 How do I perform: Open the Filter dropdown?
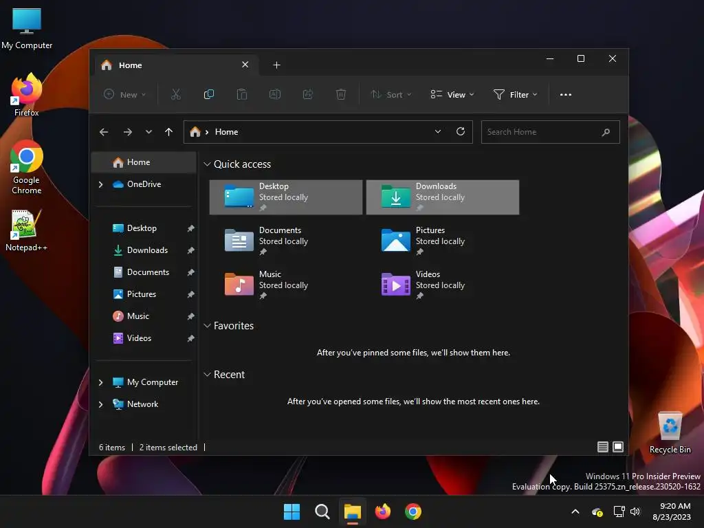(516, 94)
